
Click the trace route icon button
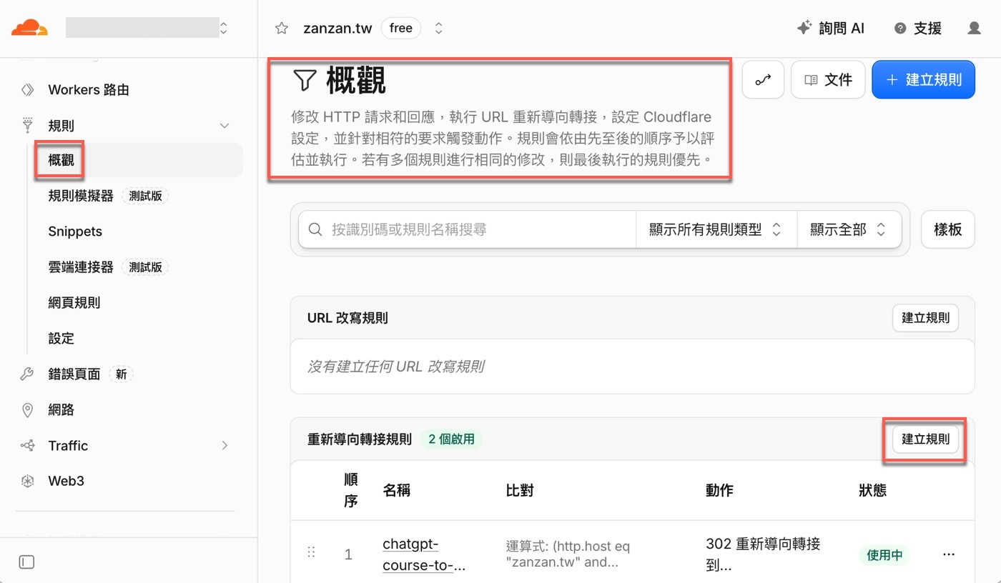point(764,79)
